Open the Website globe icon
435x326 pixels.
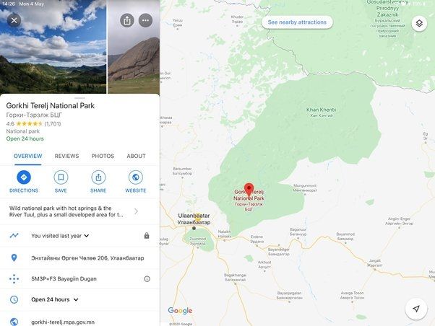point(136,177)
